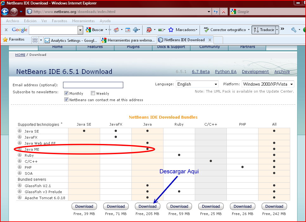This screenshot has width=306, height=222.
Task: Open Google toolbar search box dropdown
Action: point(80,30)
